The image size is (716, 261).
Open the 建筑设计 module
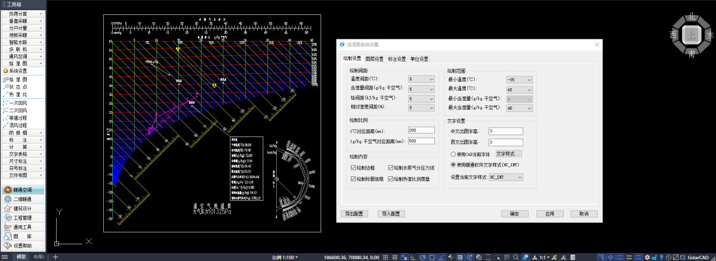click(23, 209)
